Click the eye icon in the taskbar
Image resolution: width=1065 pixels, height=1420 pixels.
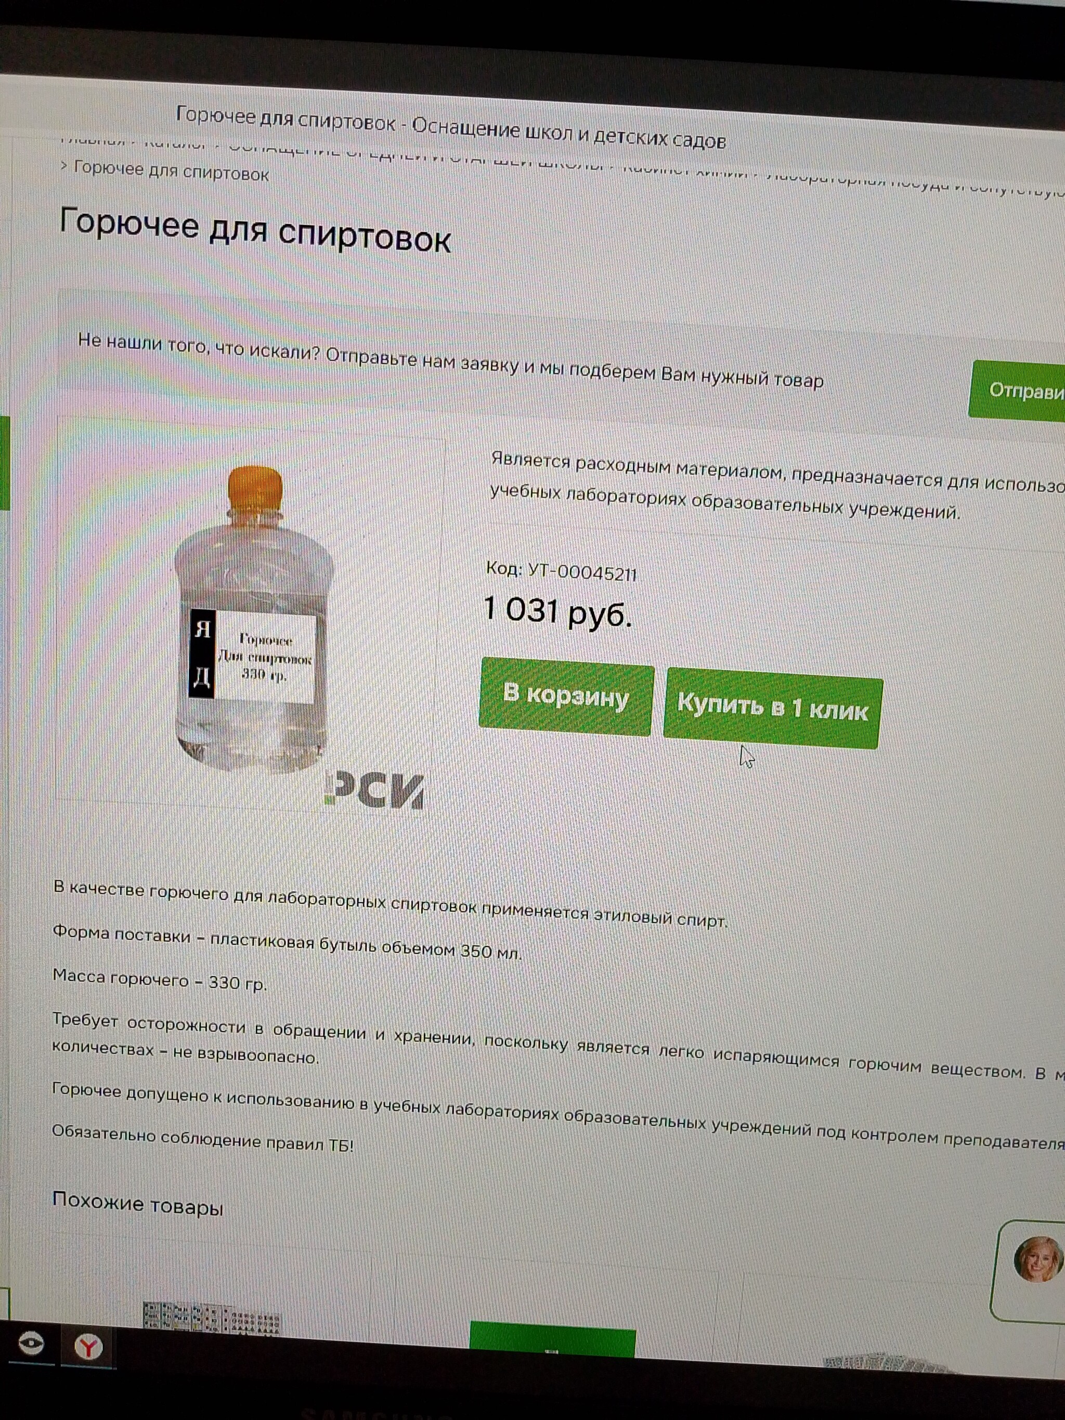30,1343
